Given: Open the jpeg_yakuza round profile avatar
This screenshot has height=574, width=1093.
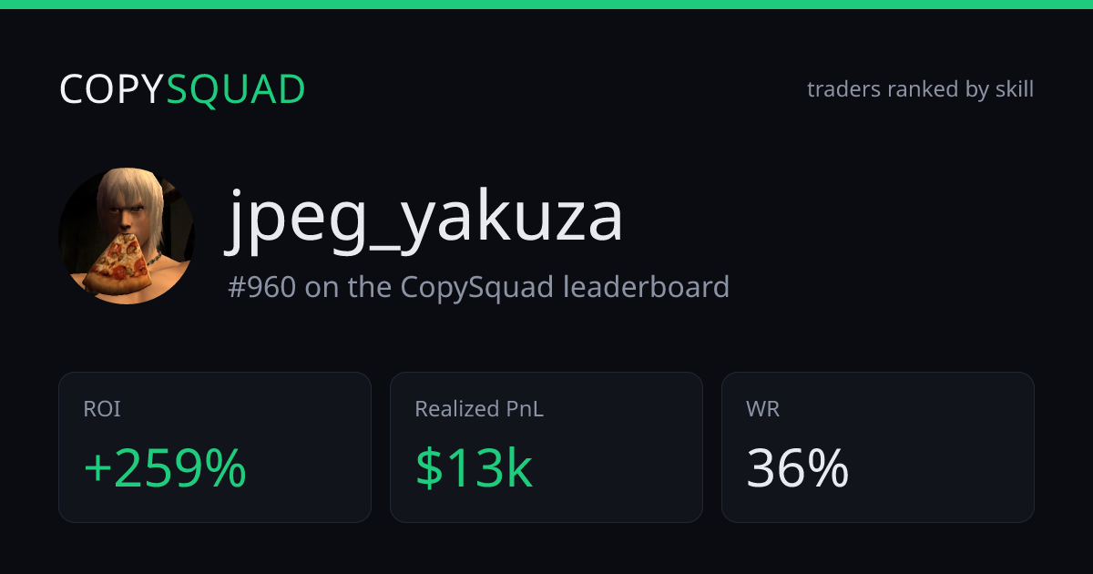Looking at the screenshot, I should point(127,236).
